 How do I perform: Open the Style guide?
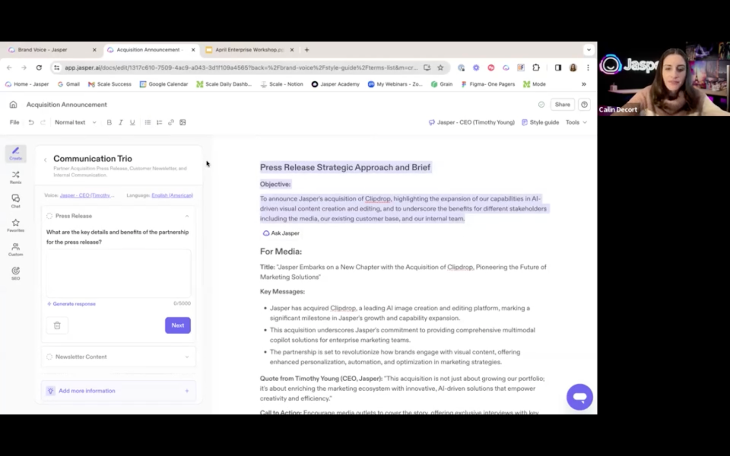tap(540, 122)
